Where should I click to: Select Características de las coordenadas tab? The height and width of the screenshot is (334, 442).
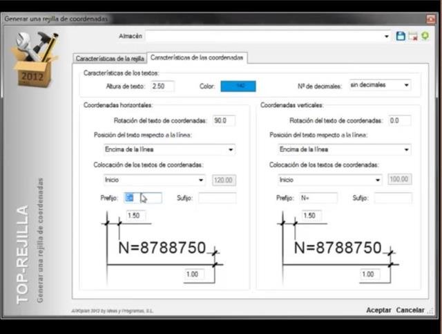(197, 57)
